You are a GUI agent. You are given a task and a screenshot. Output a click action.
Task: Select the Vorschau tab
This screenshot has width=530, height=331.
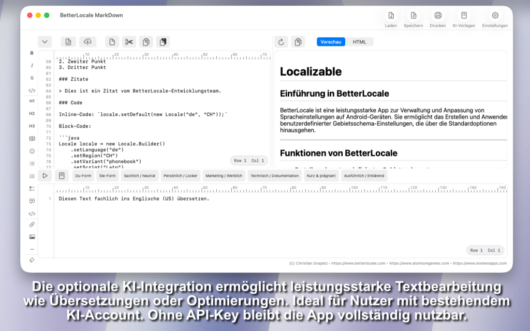[x=331, y=42]
